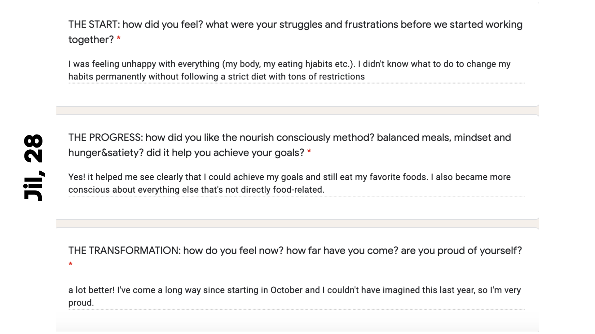Click the red asterisk after "together?"
The image size is (595, 334).
pyautogui.click(x=119, y=39)
